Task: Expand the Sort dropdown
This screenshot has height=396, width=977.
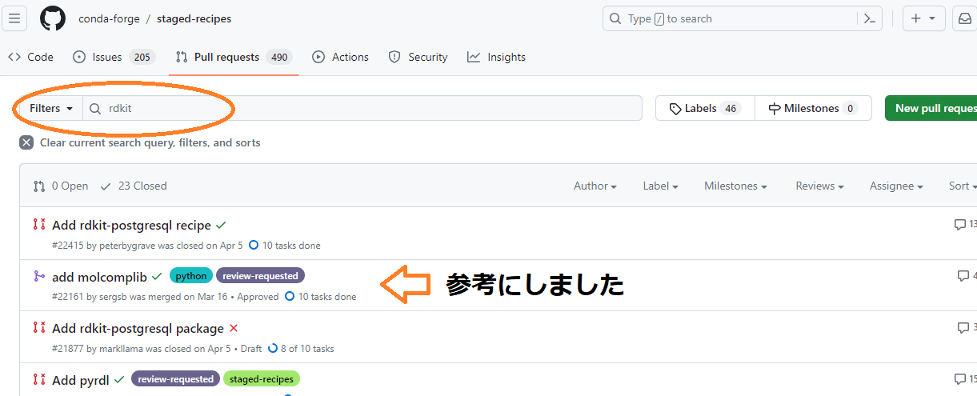Action: (x=963, y=186)
